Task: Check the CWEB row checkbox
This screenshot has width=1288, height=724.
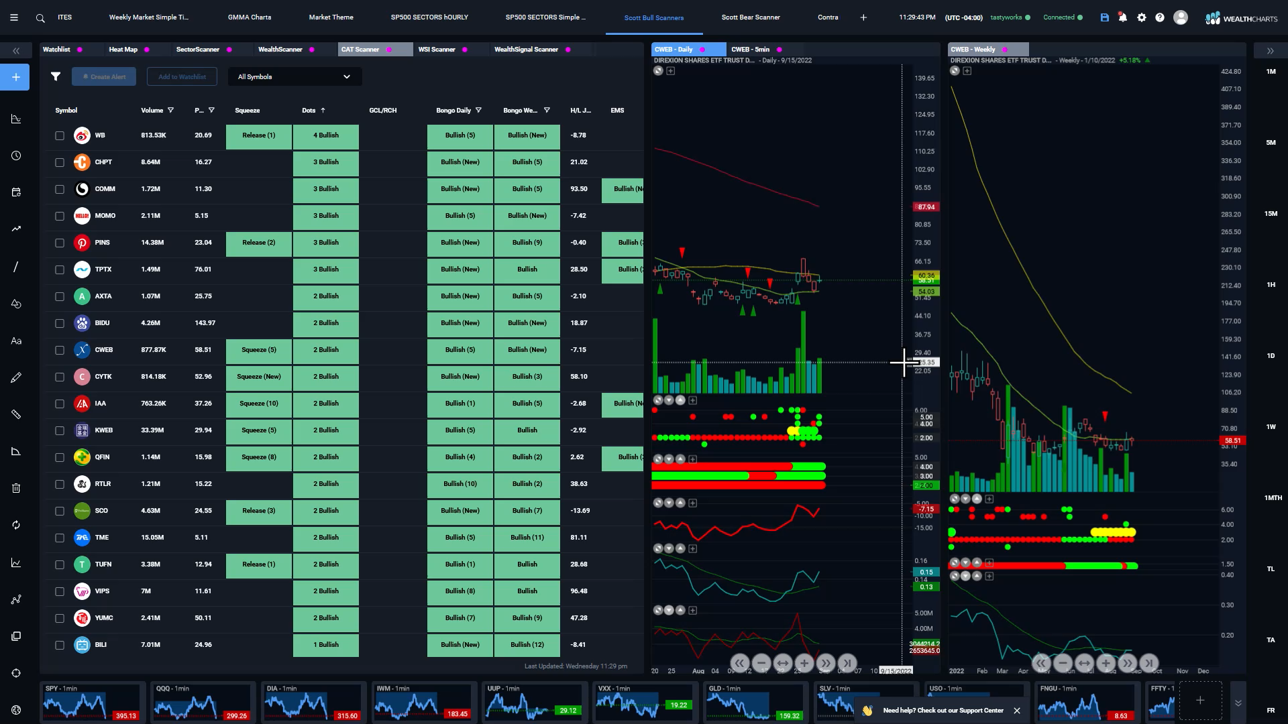Action: click(60, 350)
